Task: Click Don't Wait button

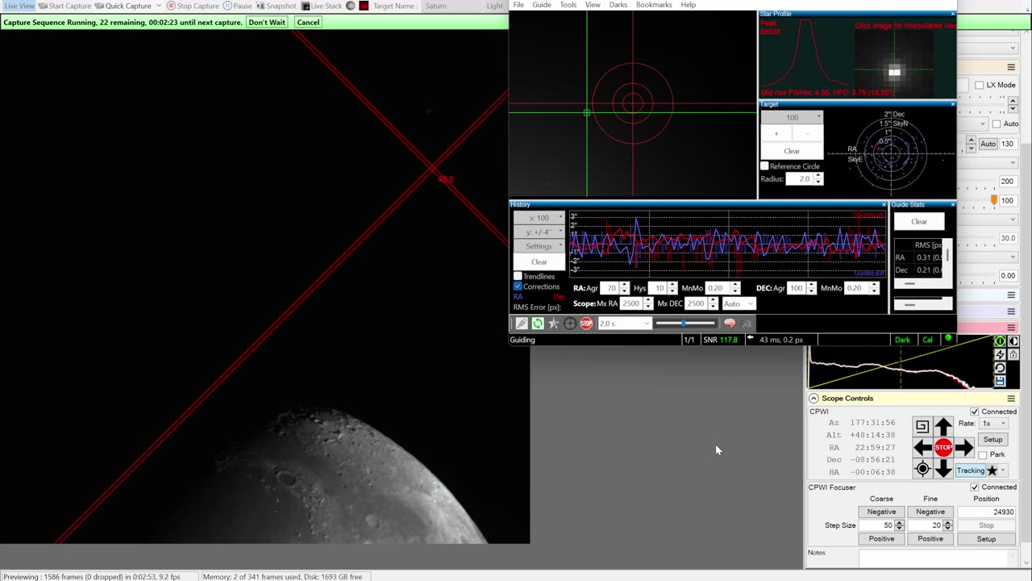Action: pyautogui.click(x=267, y=22)
